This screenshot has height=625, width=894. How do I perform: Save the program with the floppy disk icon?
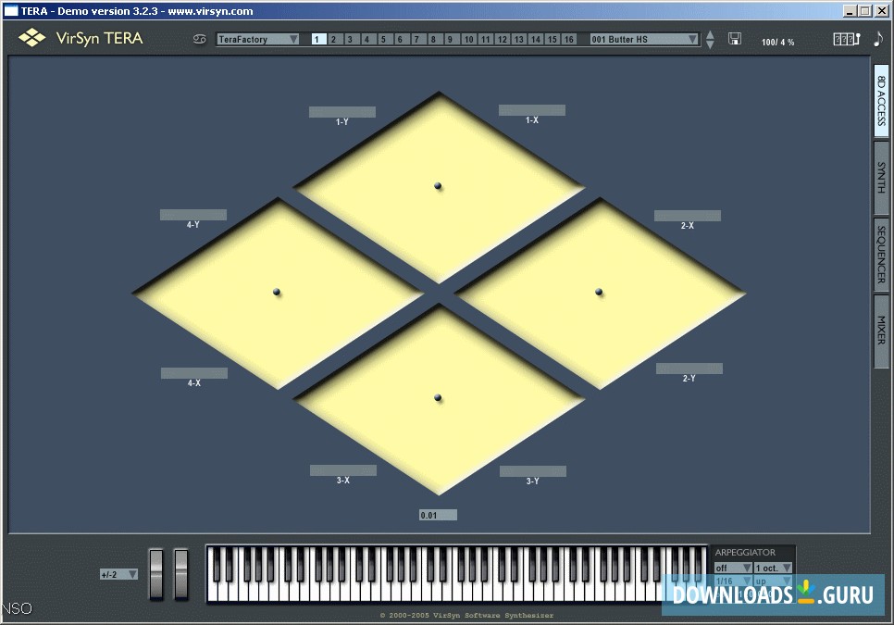(x=735, y=39)
